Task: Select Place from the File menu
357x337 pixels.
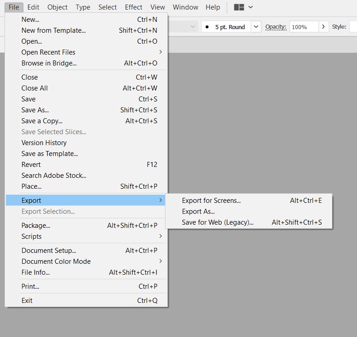Action: coord(31,186)
